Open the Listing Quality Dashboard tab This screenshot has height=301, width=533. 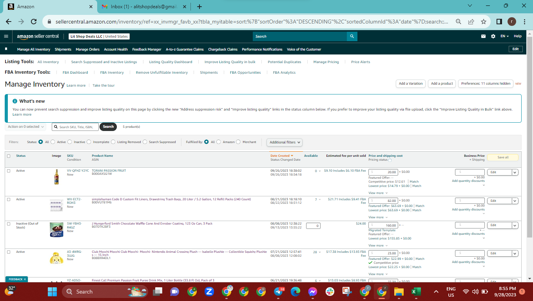tap(170, 62)
